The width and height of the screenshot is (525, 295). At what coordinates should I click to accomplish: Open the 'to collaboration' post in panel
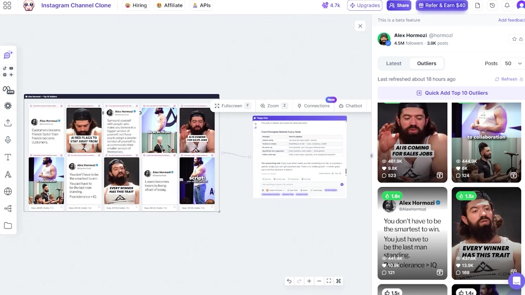(x=486, y=142)
